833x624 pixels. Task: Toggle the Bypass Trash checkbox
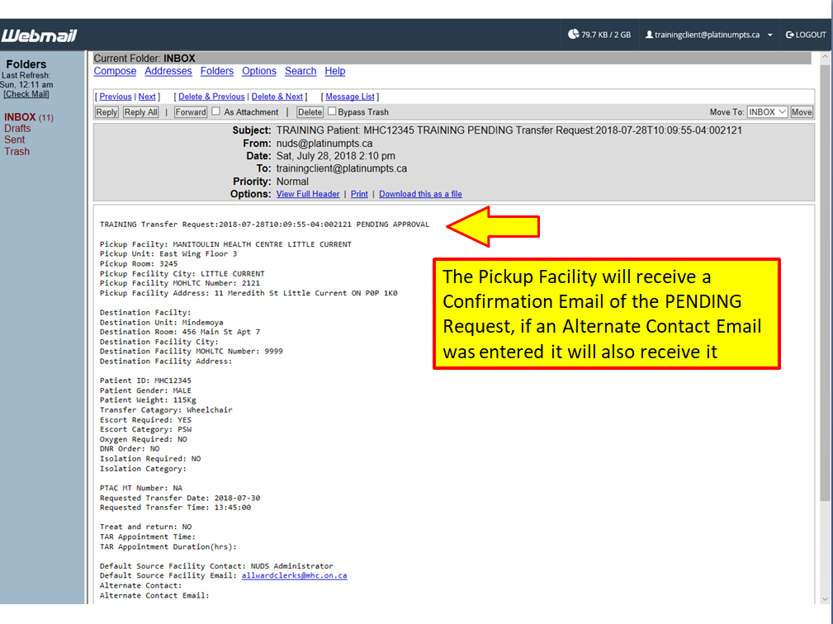332,111
